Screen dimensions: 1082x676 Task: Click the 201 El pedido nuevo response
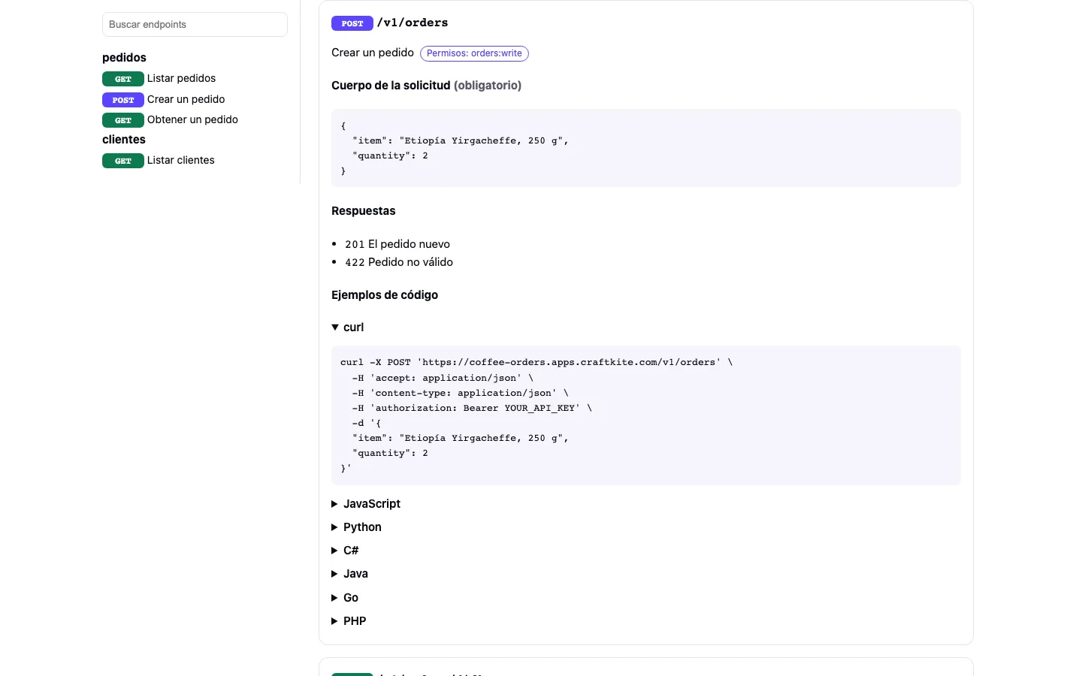pyautogui.click(x=397, y=244)
